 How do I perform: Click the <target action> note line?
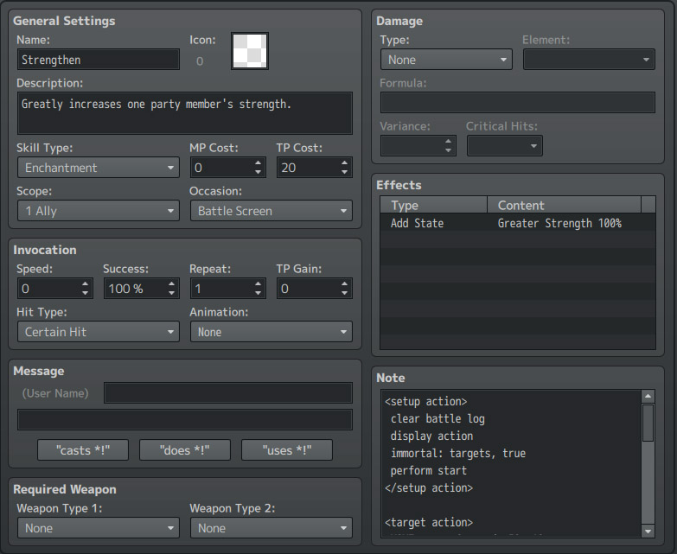click(x=429, y=522)
